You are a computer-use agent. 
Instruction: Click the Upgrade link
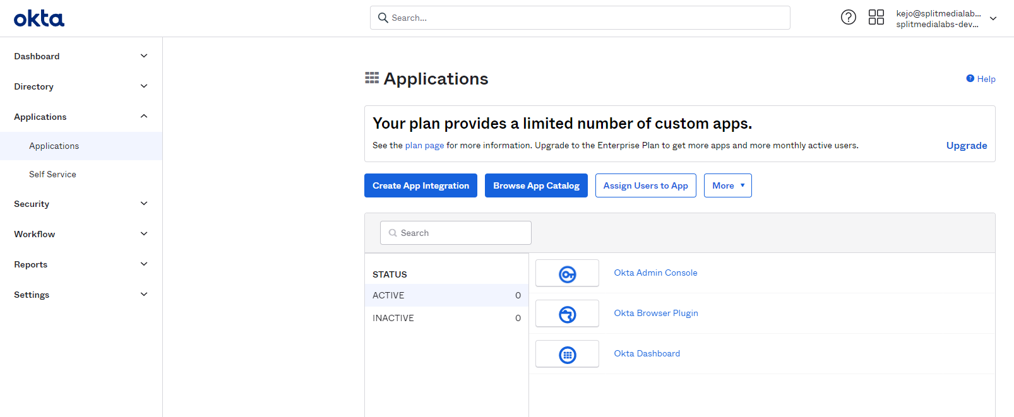[967, 145]
